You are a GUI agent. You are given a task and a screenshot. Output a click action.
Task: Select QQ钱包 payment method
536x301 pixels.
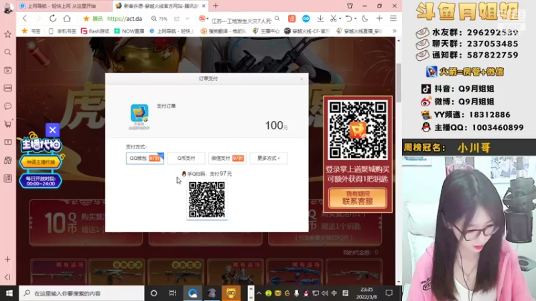145,159
